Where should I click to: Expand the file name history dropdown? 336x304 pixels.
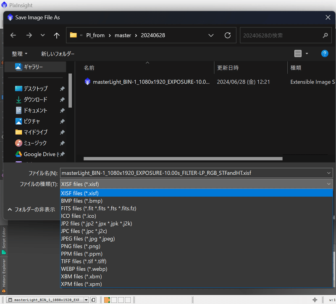329,173
